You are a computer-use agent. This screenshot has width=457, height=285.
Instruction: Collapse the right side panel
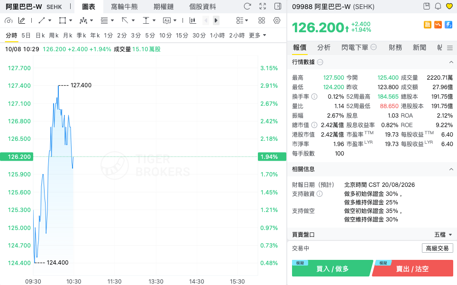[278, 6]
